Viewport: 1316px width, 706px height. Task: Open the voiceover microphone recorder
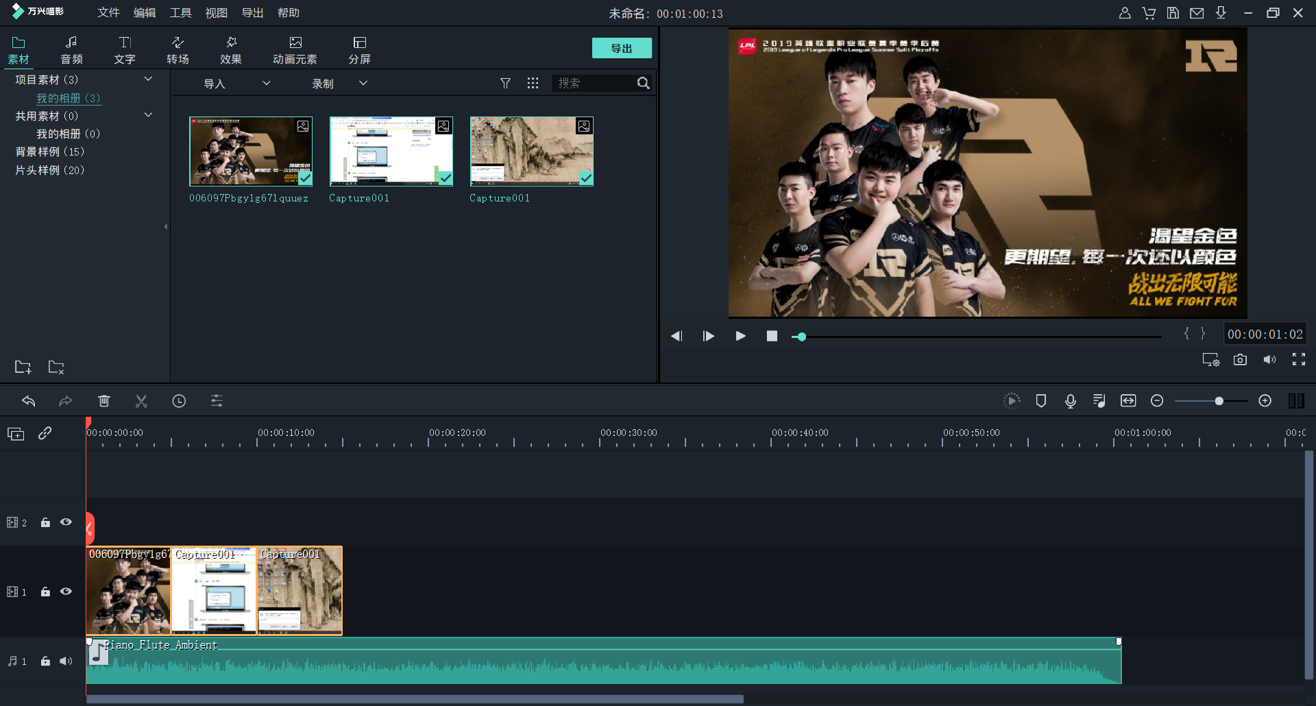tap(1070, 401)
